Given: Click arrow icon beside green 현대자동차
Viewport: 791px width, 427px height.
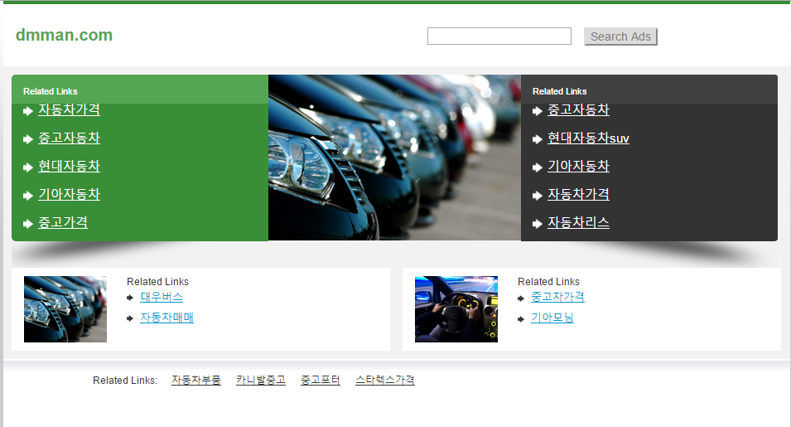Looking at the screenshot, I should point(27,167).
